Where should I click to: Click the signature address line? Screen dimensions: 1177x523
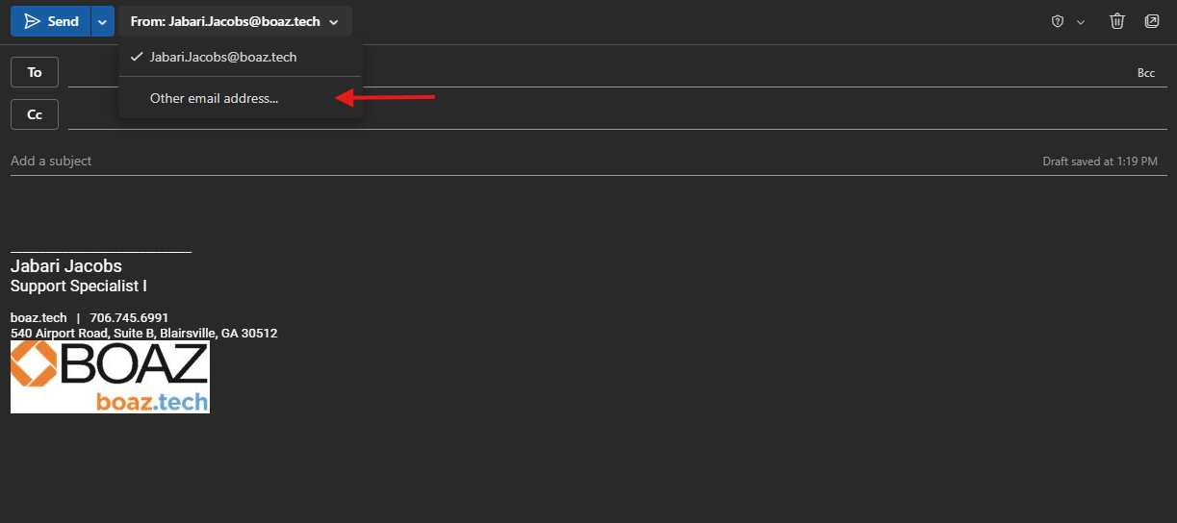(x=144, y=334)
